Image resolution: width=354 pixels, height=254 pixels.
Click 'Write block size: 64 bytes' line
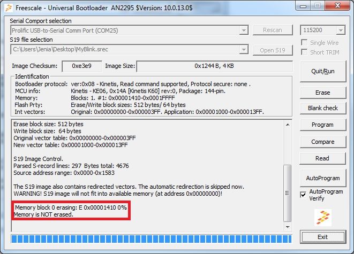coord(47,131)
